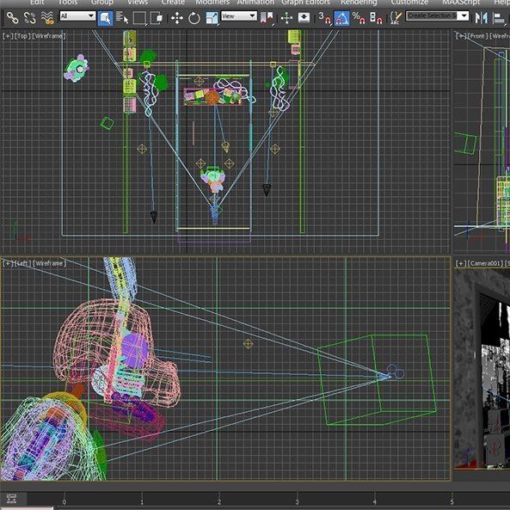Toggle 3D Snaps on the toolbar

[x=324, y=18]
